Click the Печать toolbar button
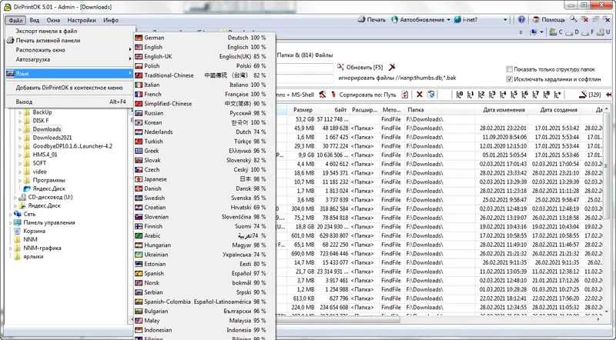This screenshot has height=340, width=616. click(x=372, y=20)
